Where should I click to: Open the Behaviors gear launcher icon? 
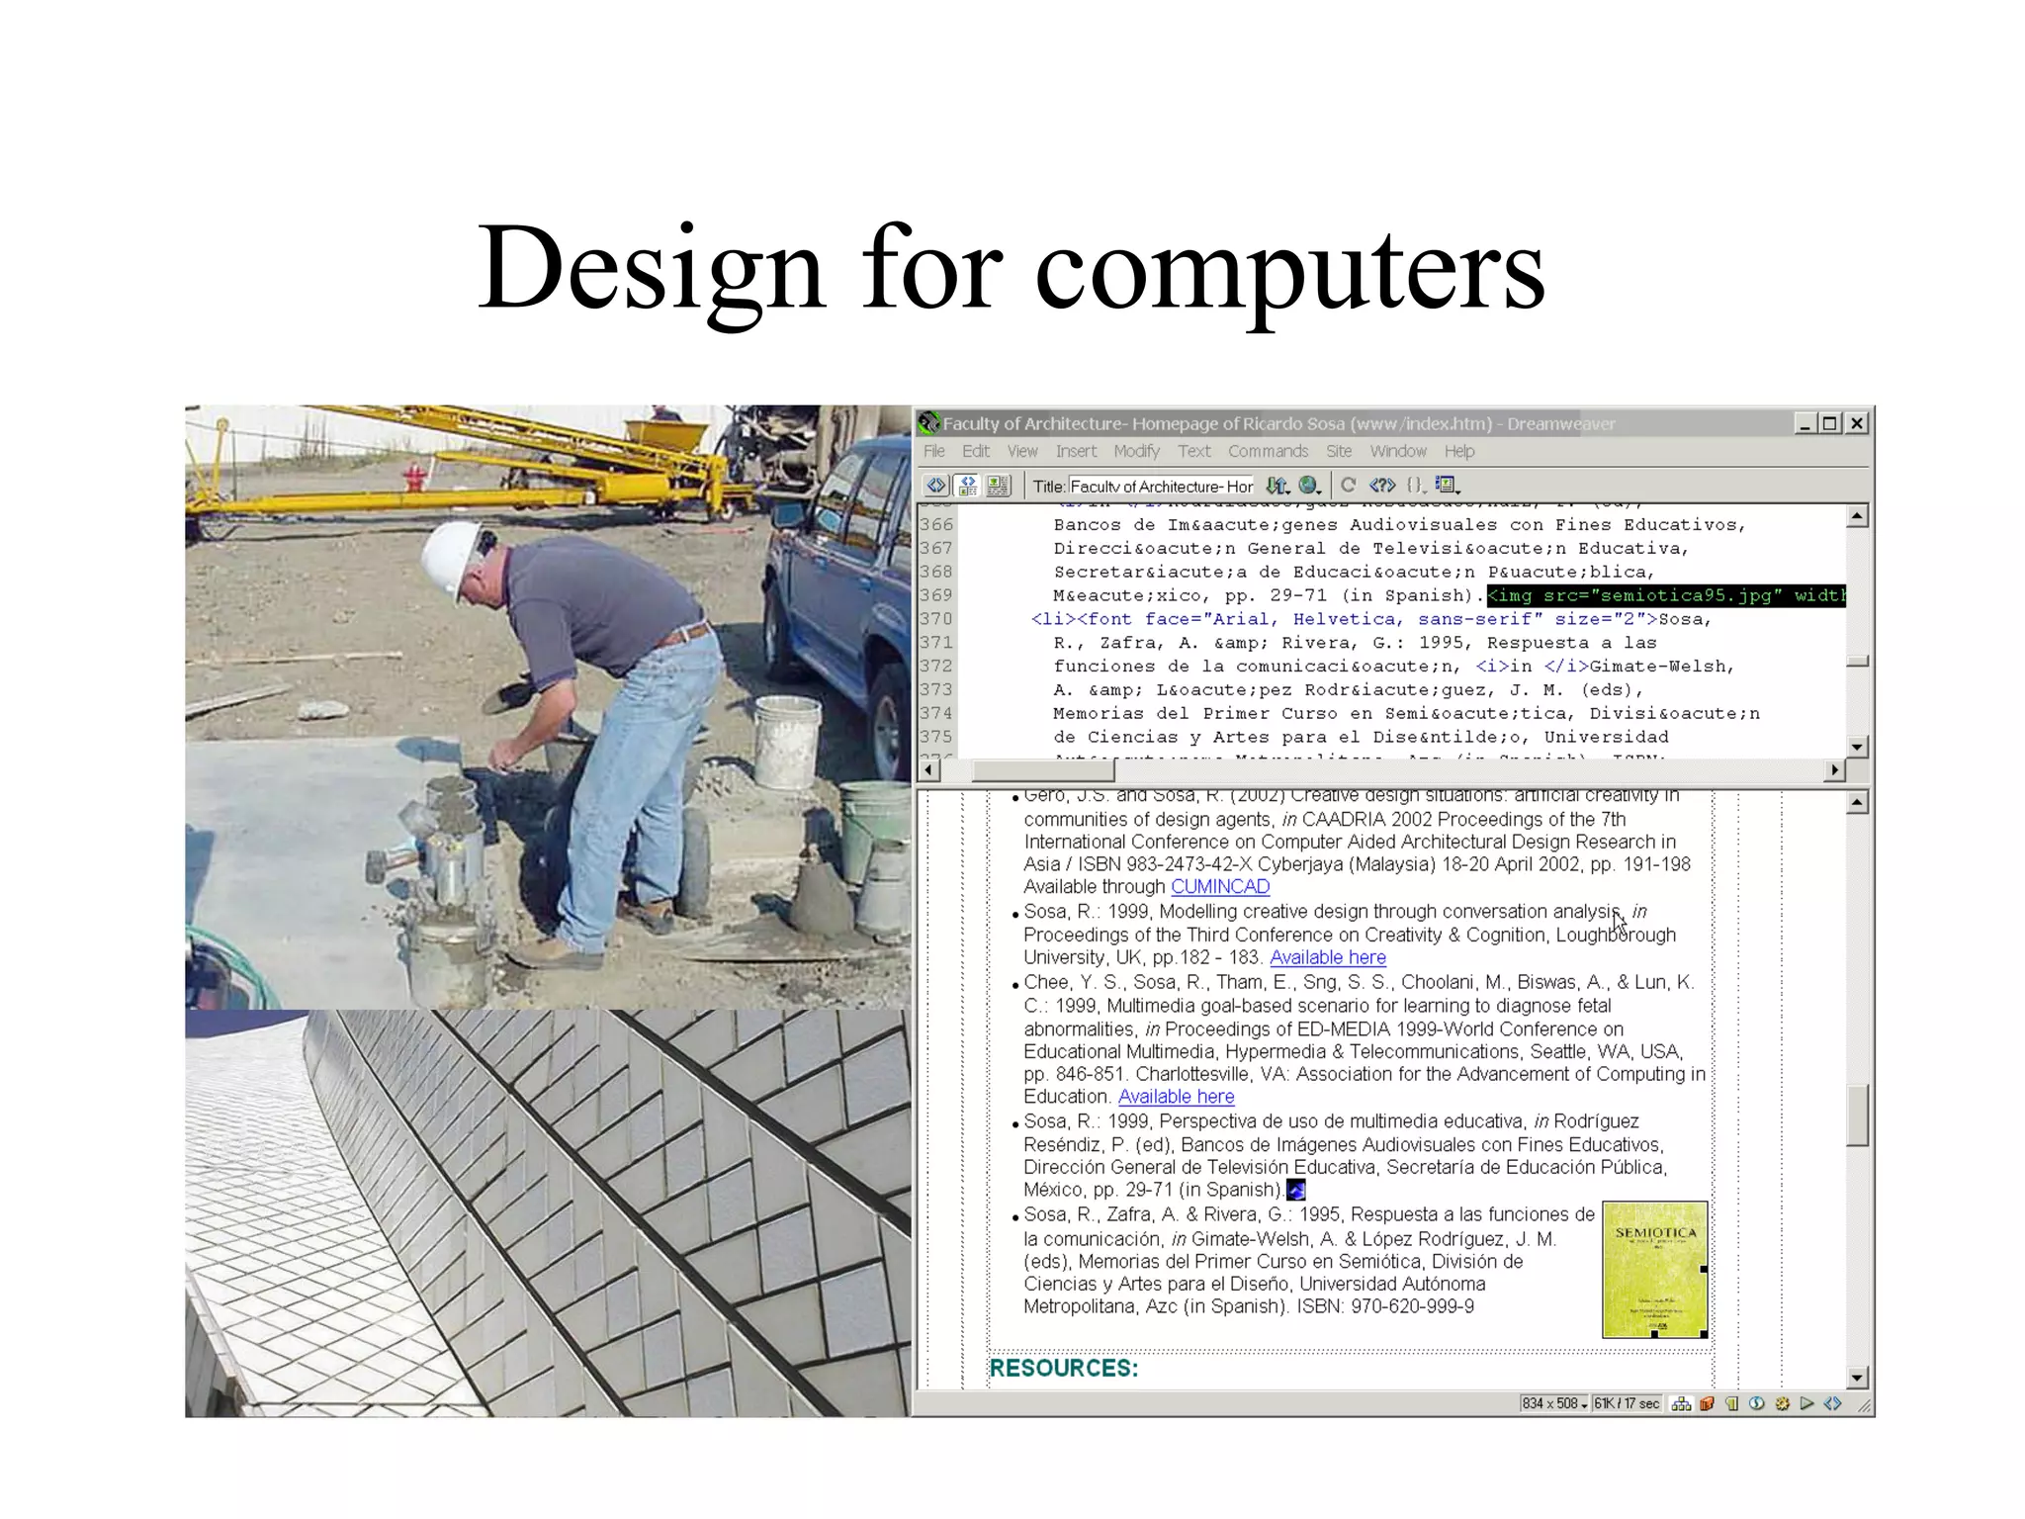(x=1783, y=1403)
